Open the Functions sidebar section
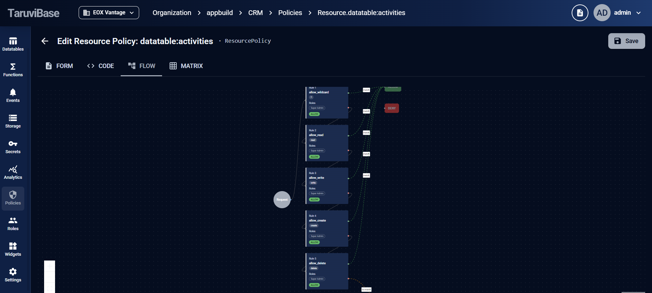652x293 pixels. click(13, 70)
